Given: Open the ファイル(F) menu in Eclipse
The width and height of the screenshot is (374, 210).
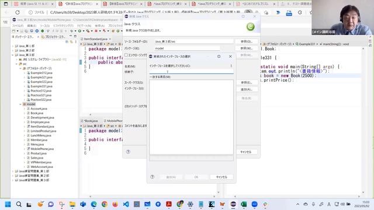Looking at the screenshot, I should [18, 26].
